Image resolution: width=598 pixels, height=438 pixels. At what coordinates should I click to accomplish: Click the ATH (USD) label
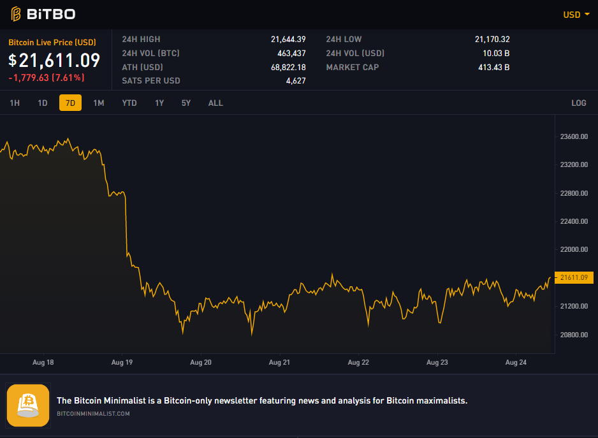pyautogui.click(x=143, y=68)
